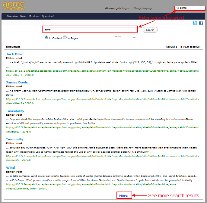Click the Logout link
This screenshot has height=203, width=207.
(x=126, y=8)
